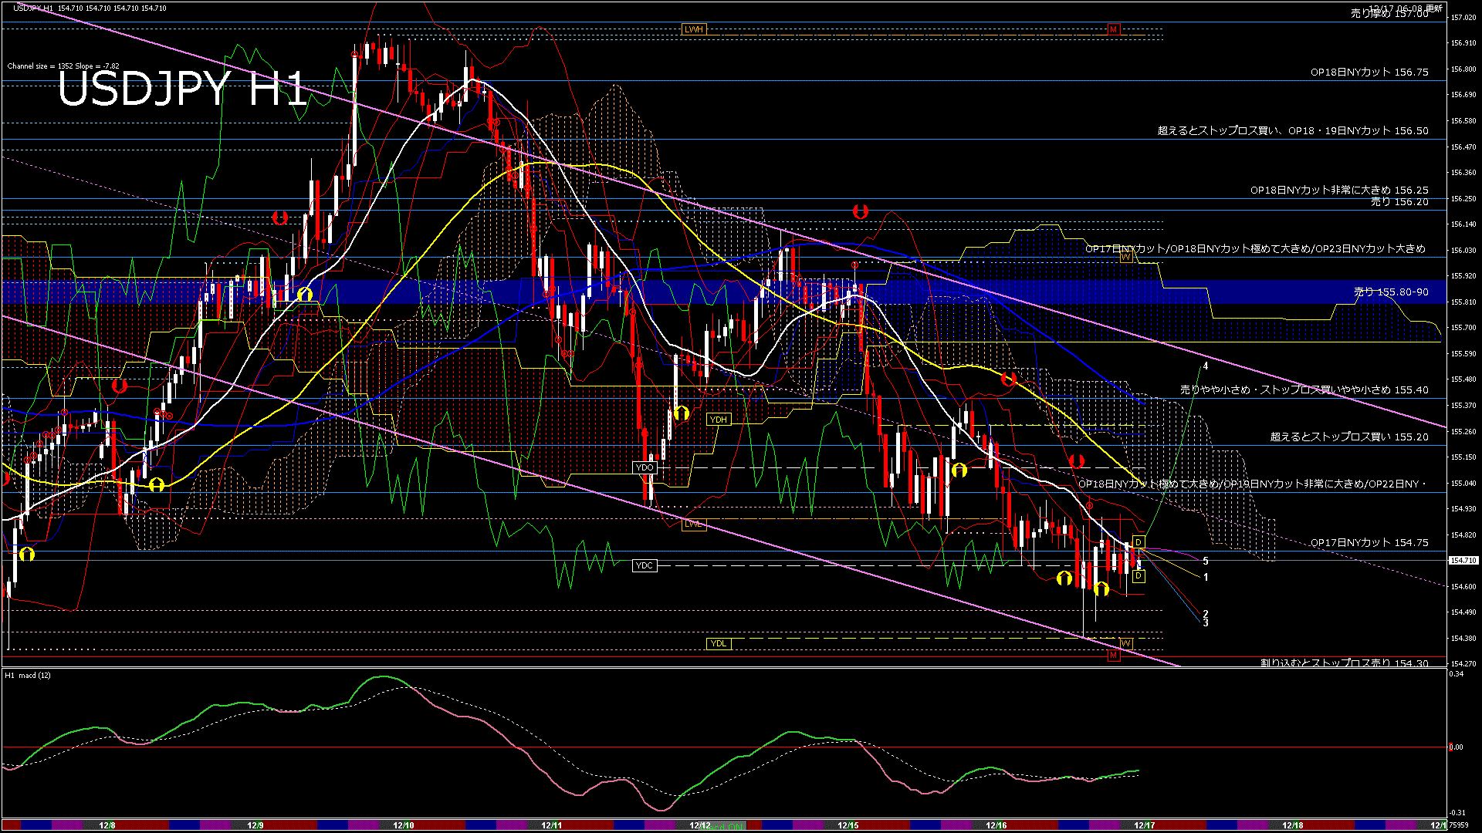This screenshot has height=833, width=1482.
Task: Select projection line number 4 label
Action: point(1206,366)
